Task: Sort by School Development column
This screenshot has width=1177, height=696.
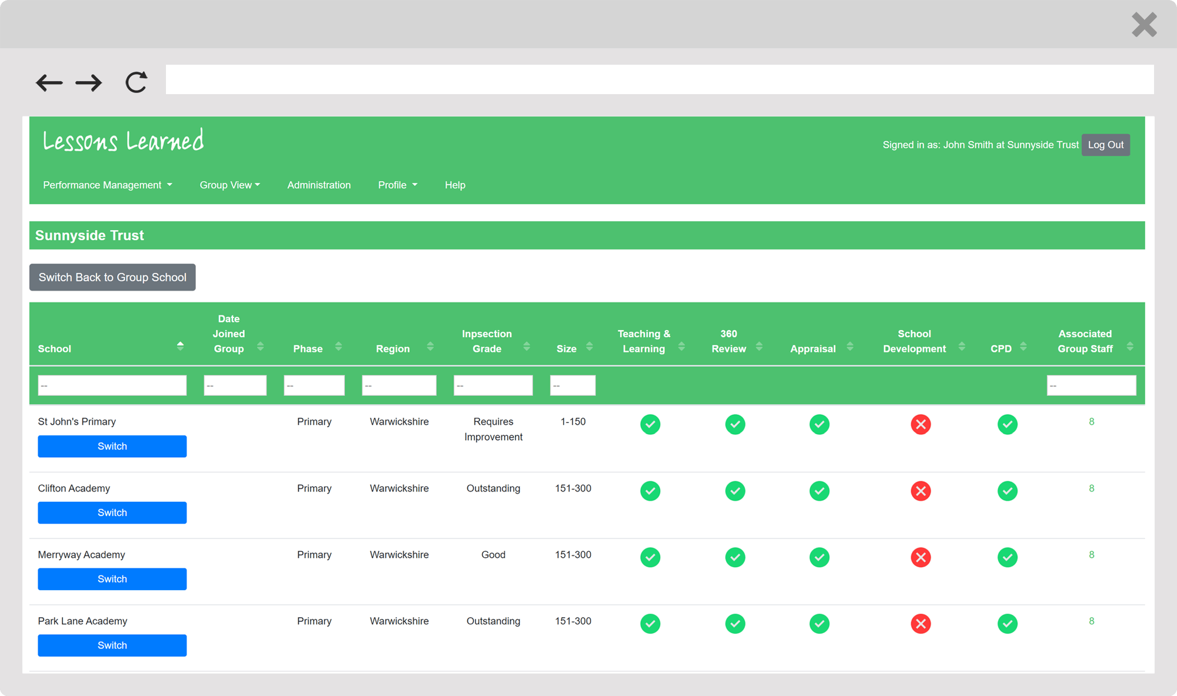Action: coord(962,346)
